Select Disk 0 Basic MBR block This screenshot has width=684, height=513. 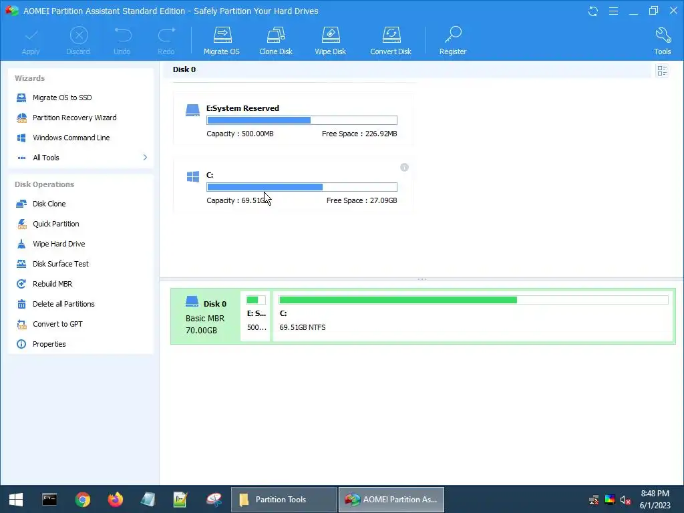point(205,317)
